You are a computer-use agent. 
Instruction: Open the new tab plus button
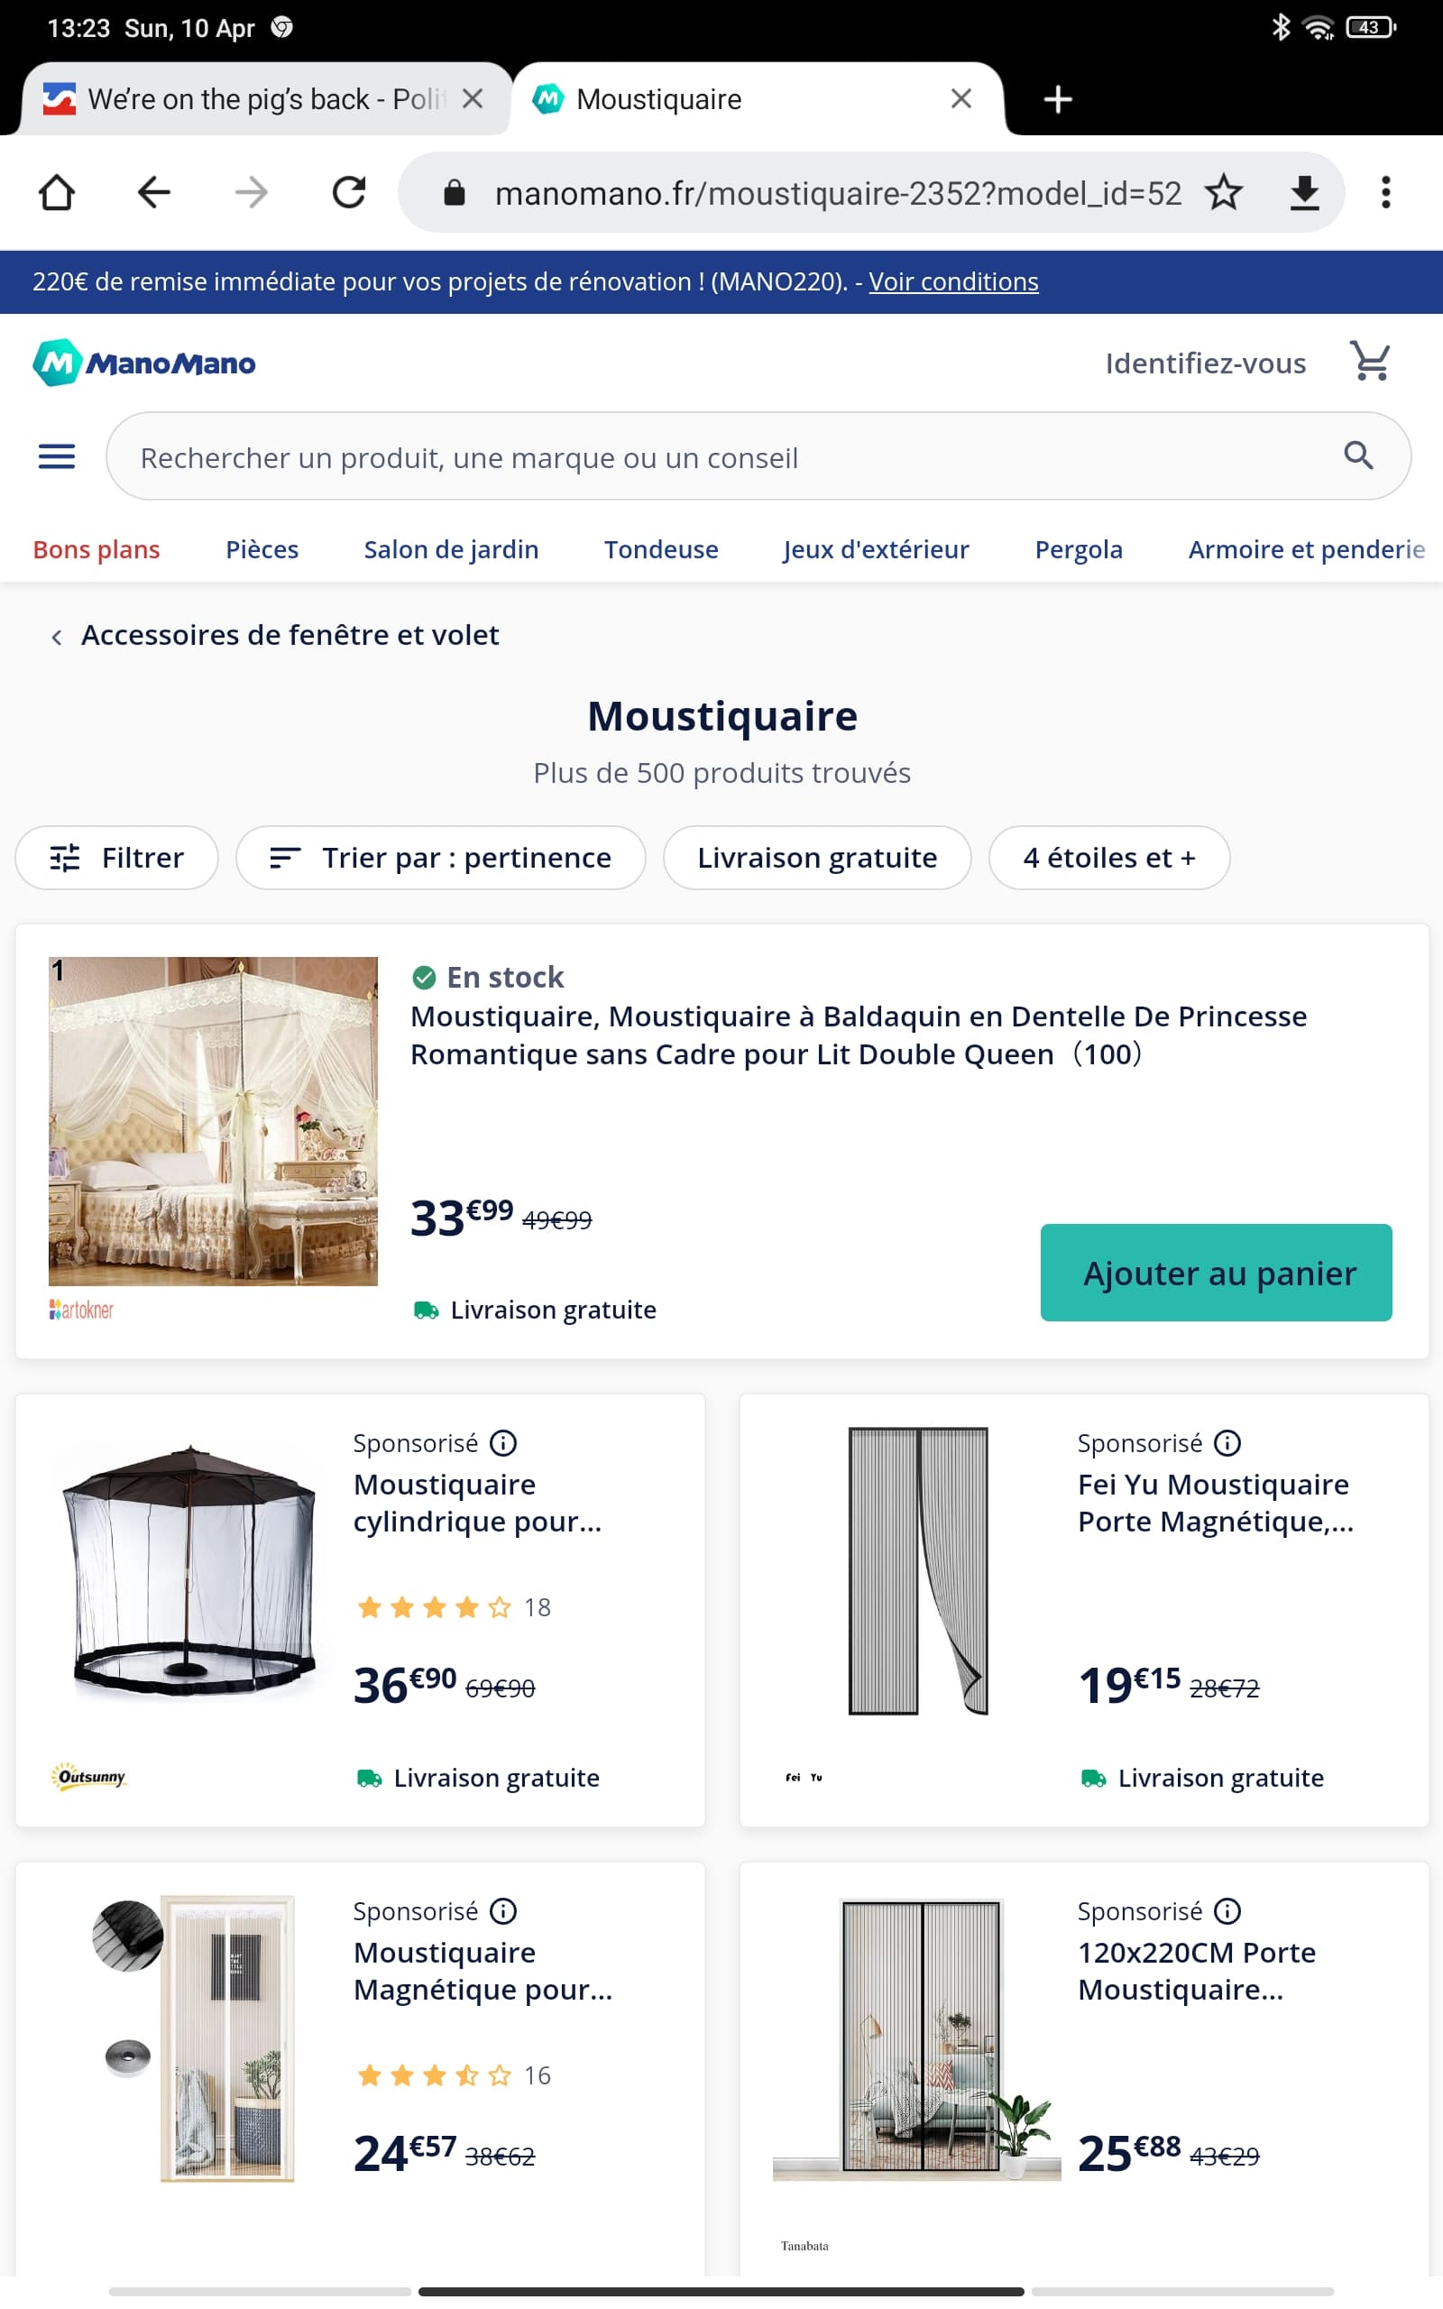coord(1057,99)
